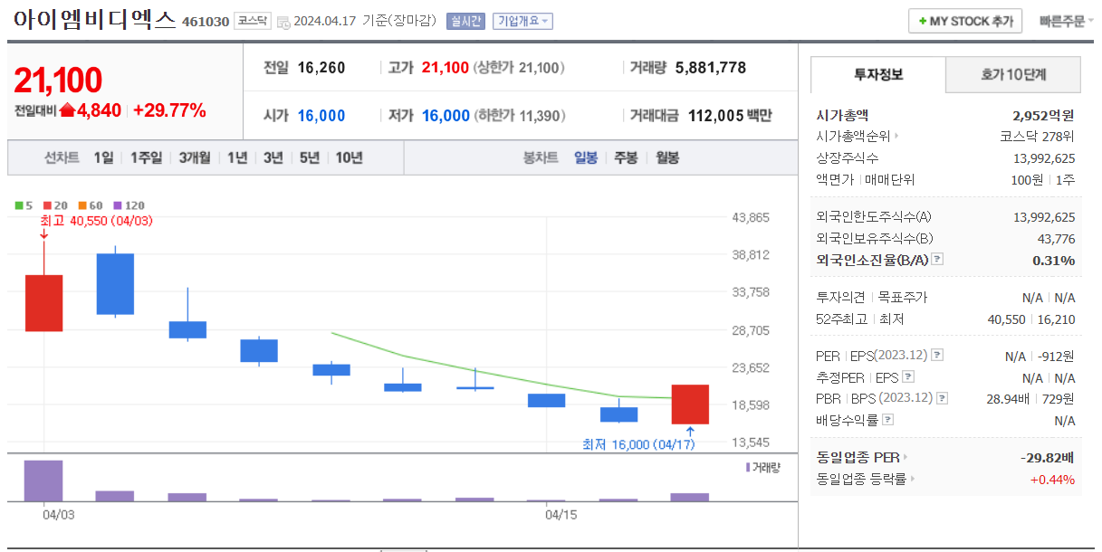
Task: Expand the 동일업종 등락률 arrow link
Action: point(912,479)
